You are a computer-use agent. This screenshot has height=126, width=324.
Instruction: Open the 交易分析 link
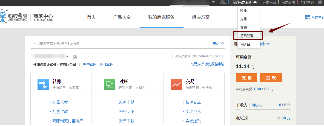pyautogui.click(x=197, y=64)
